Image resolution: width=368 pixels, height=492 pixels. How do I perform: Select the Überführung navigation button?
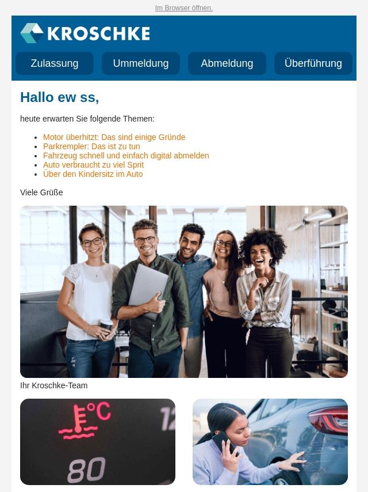point(313,63)
